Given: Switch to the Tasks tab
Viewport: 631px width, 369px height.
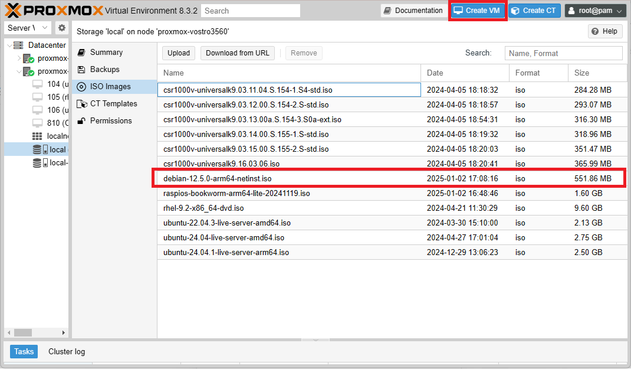Looking at the screenshot, I should tap(24, 352).
